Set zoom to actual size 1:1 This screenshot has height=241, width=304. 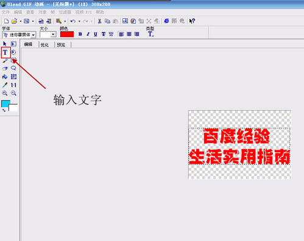(13, 85)
